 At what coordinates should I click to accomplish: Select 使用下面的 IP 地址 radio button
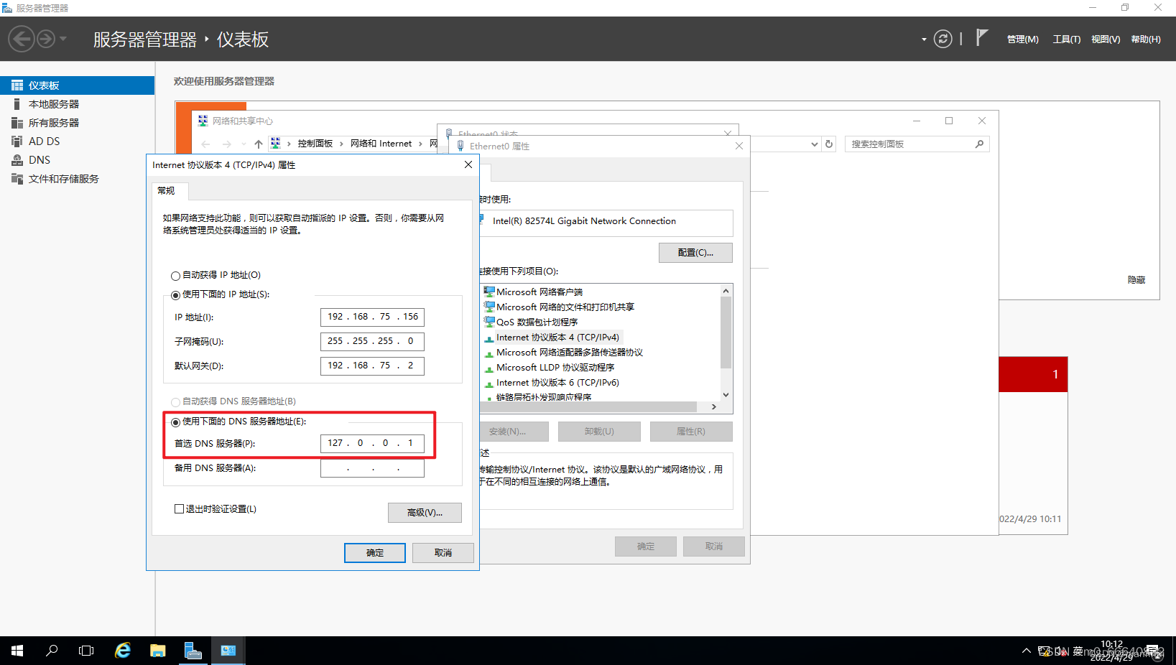tap(175, 295)
